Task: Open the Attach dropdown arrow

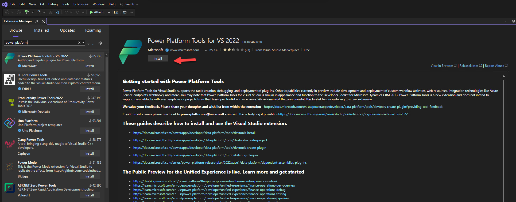Action: (109, 12)
